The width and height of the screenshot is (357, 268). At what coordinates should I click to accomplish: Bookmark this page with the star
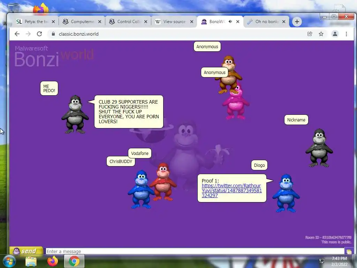point(321,34)
